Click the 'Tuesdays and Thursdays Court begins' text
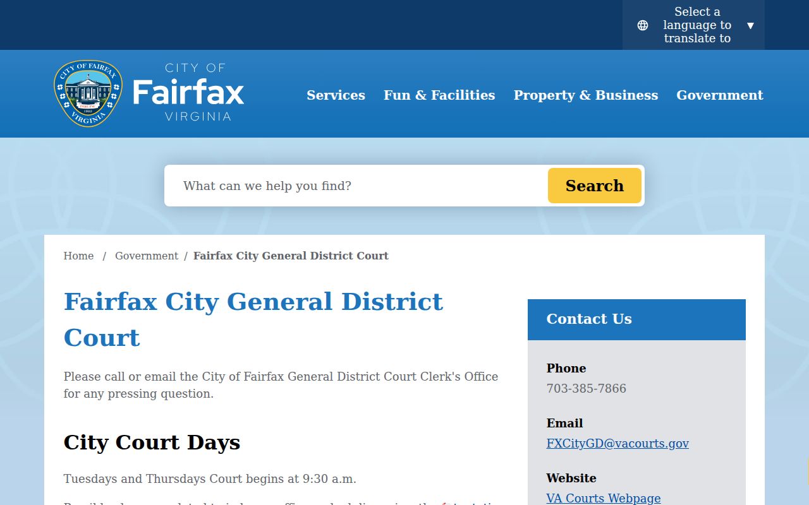Image resolution: width=809 pixels, height=505 pixels. coord(210,478)
